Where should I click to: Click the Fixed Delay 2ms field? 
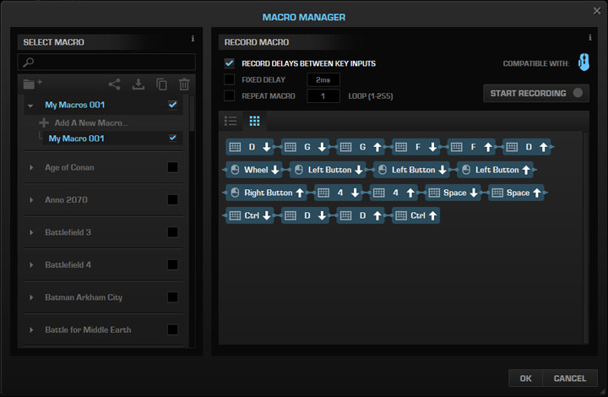coord(323,80)
